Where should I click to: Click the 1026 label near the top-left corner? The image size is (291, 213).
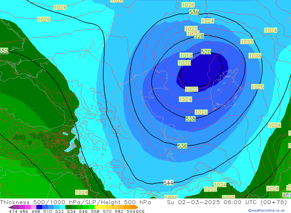click(44, 19)
